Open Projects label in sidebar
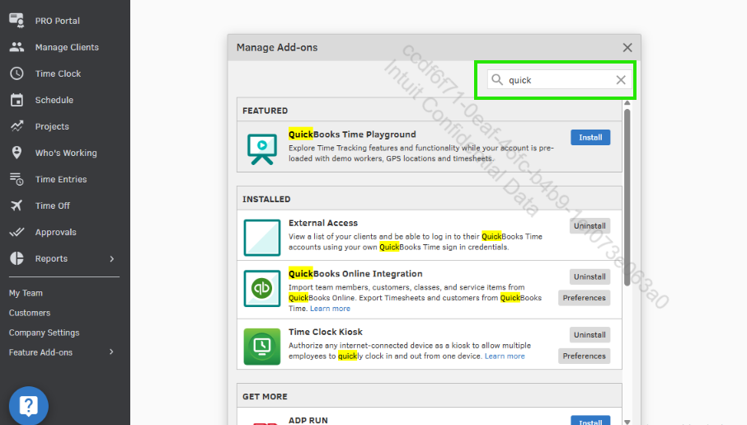 [52, 126]
